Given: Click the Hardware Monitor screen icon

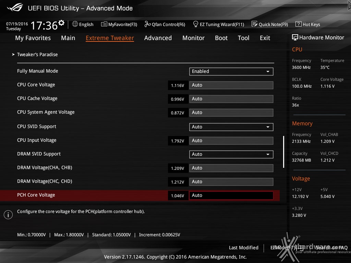Looking at the screenshot, I should (x=295, y=37).
